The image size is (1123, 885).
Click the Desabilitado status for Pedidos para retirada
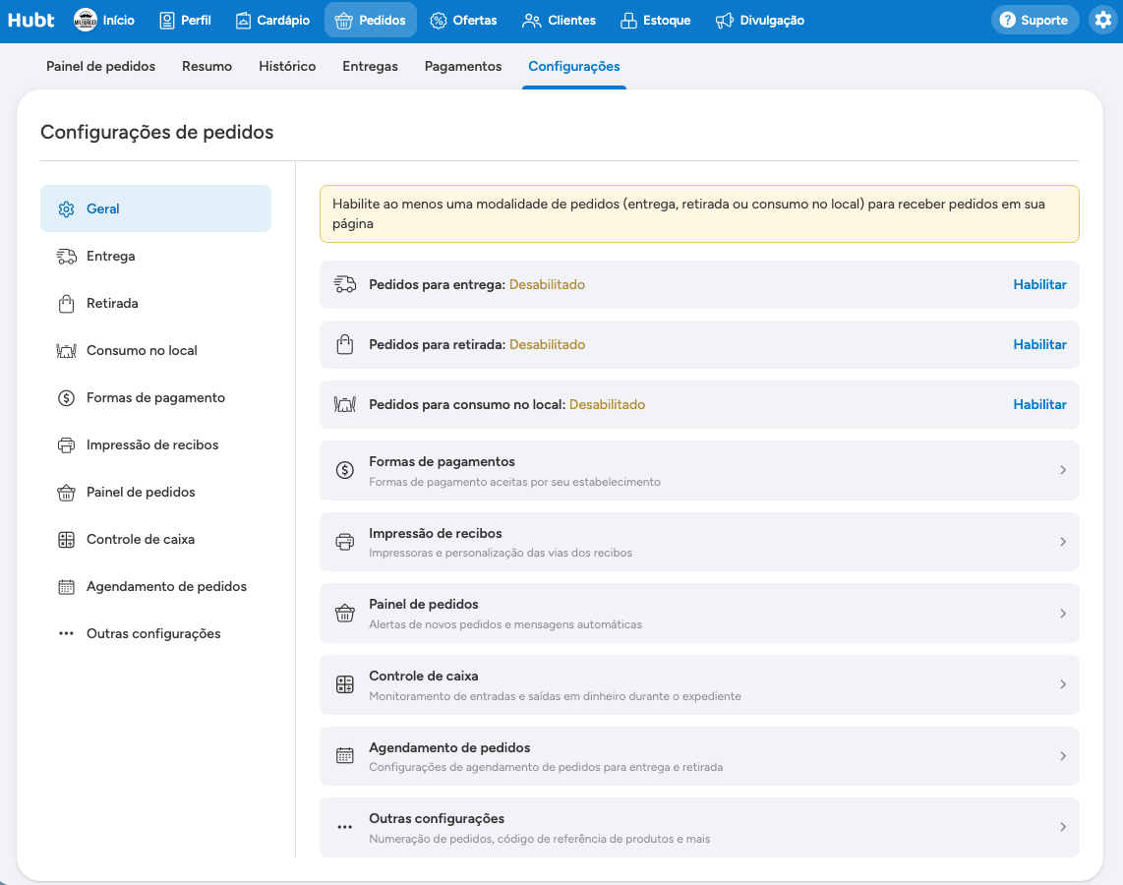pos(547,344)
